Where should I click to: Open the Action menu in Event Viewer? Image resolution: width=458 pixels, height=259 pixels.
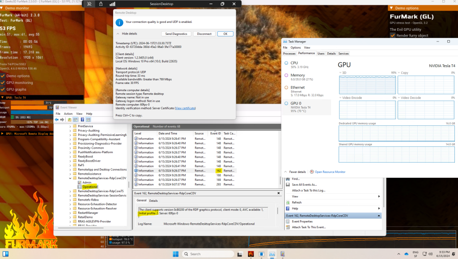click(68, 114)
